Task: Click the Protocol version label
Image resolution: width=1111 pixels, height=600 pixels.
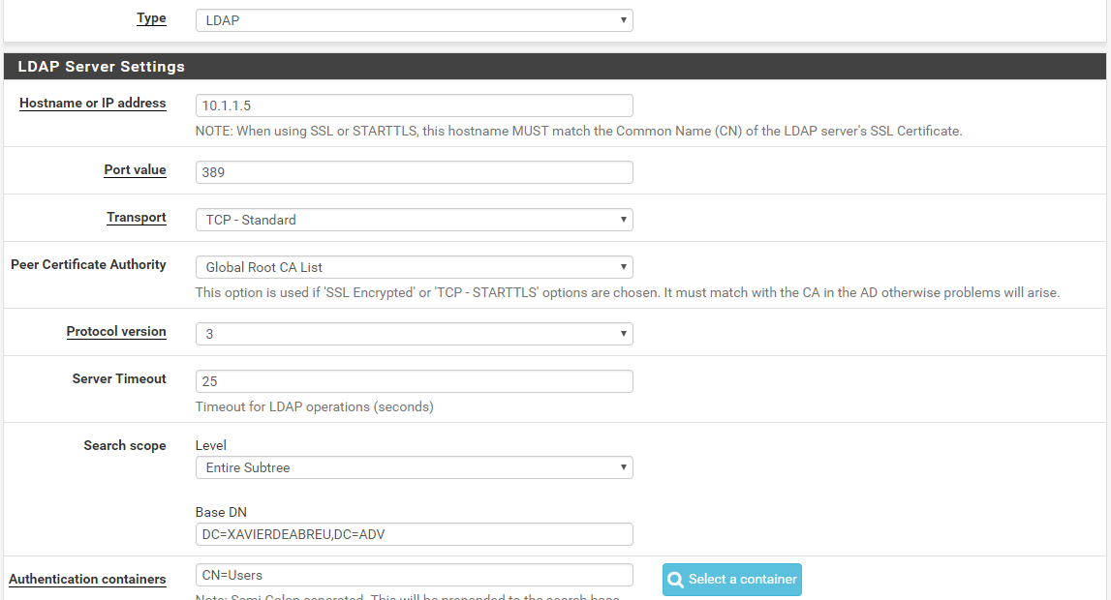Action: click(116, 332)
